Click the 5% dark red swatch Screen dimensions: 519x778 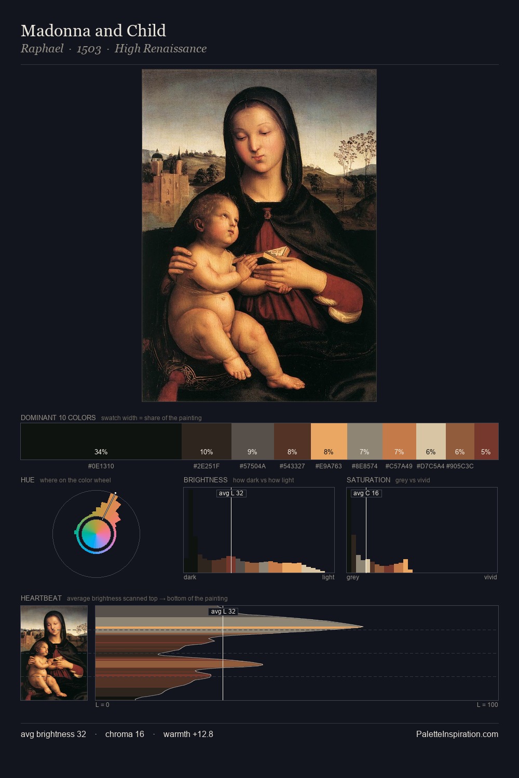(x=486, y=441)
